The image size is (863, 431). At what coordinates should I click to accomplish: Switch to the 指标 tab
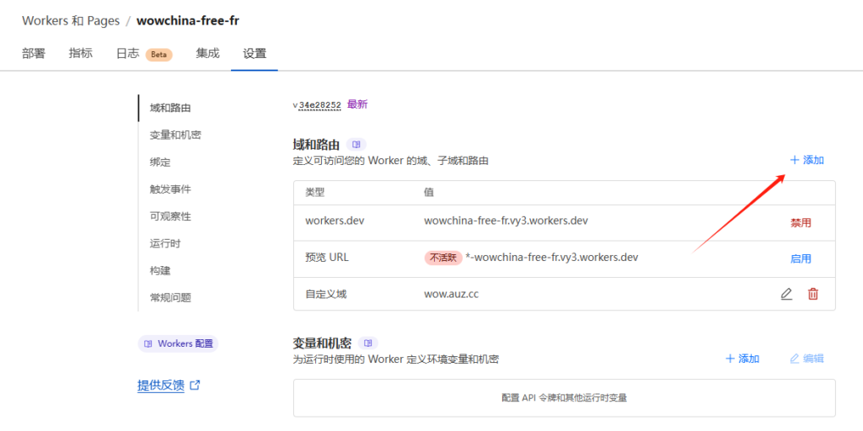[x=81, y=53]
